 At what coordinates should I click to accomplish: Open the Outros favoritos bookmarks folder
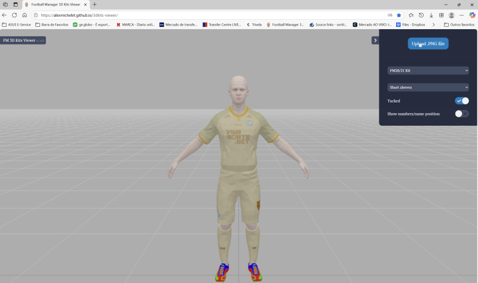pos(459,24)
